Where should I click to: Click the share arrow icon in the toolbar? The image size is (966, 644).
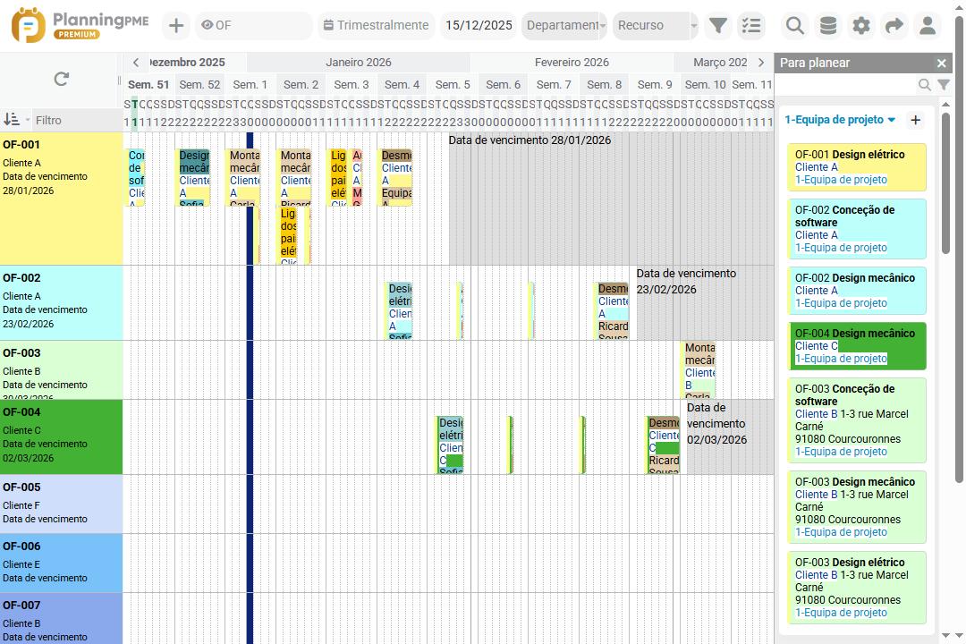pyautogui.click(x=894, y=25)
